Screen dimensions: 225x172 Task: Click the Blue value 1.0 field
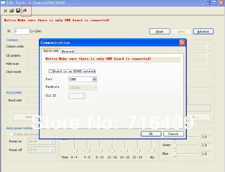tap(207, 154)
